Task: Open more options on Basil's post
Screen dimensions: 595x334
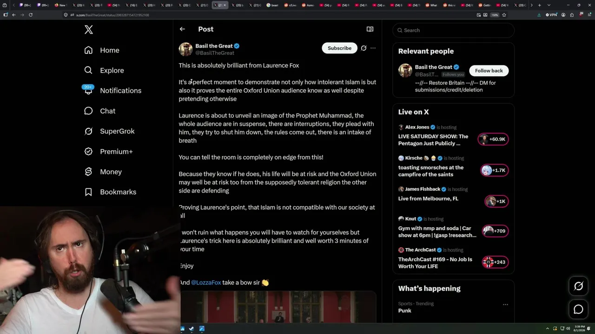Action: 373,48
